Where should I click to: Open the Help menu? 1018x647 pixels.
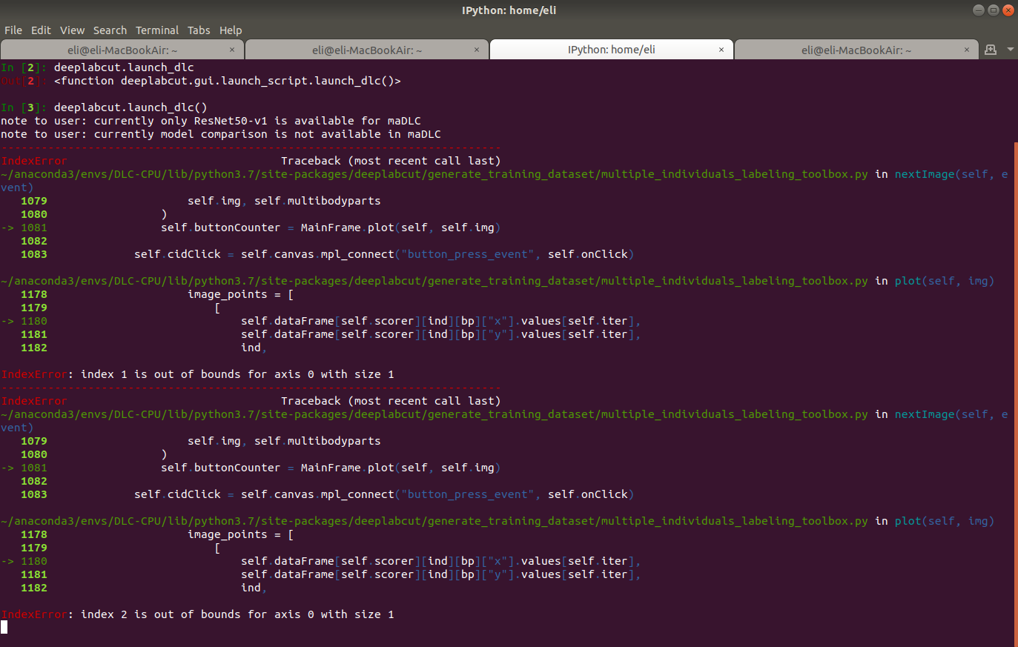(x=231, y=30)
